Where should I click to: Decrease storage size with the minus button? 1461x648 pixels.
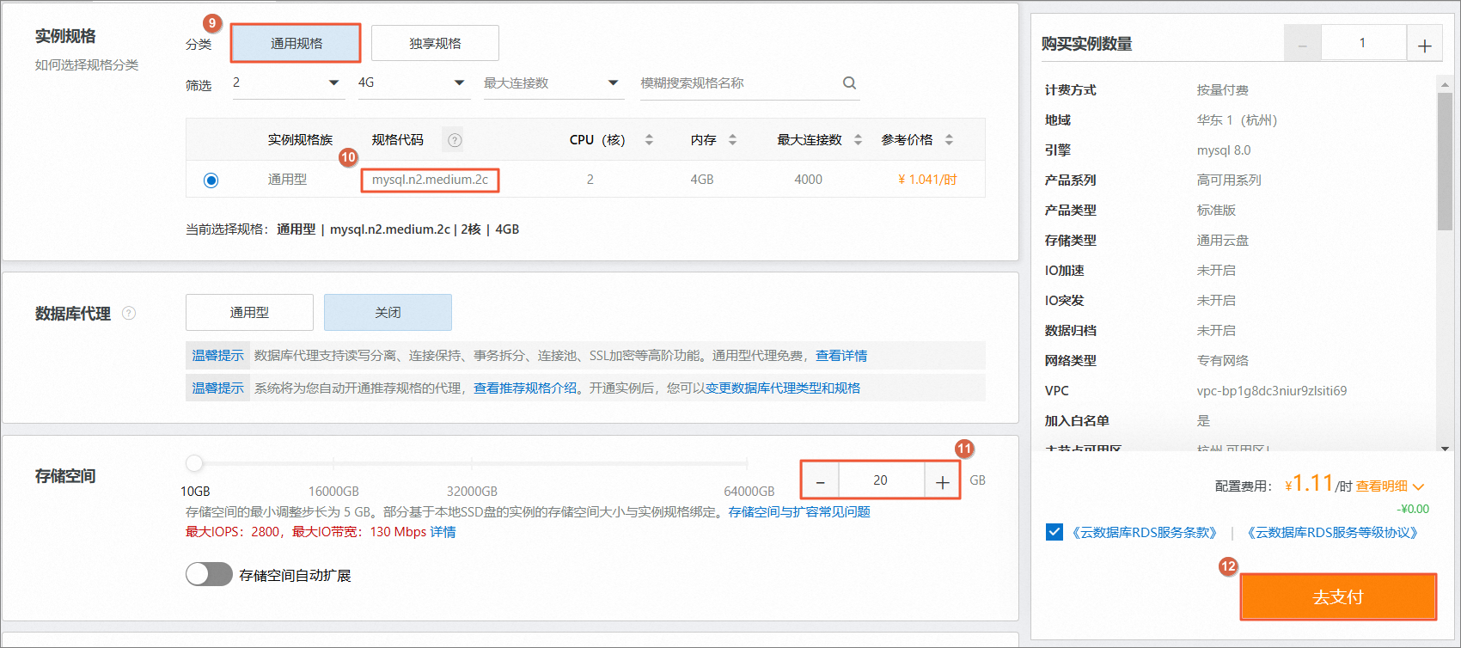coord(821,481)
